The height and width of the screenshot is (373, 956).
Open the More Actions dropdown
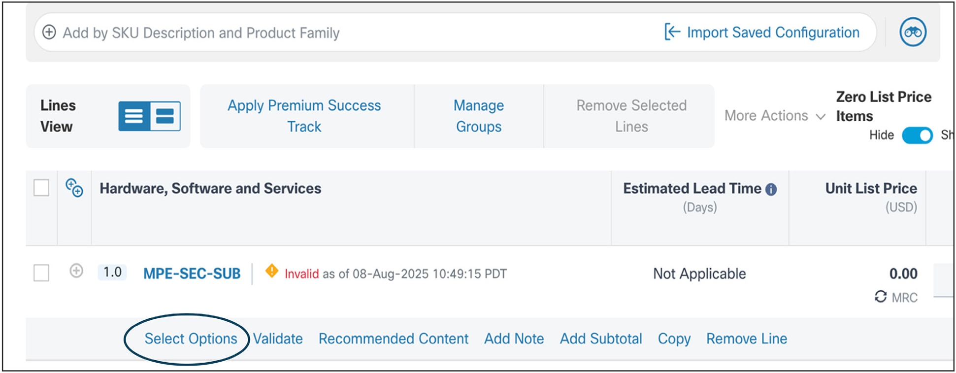774,116
